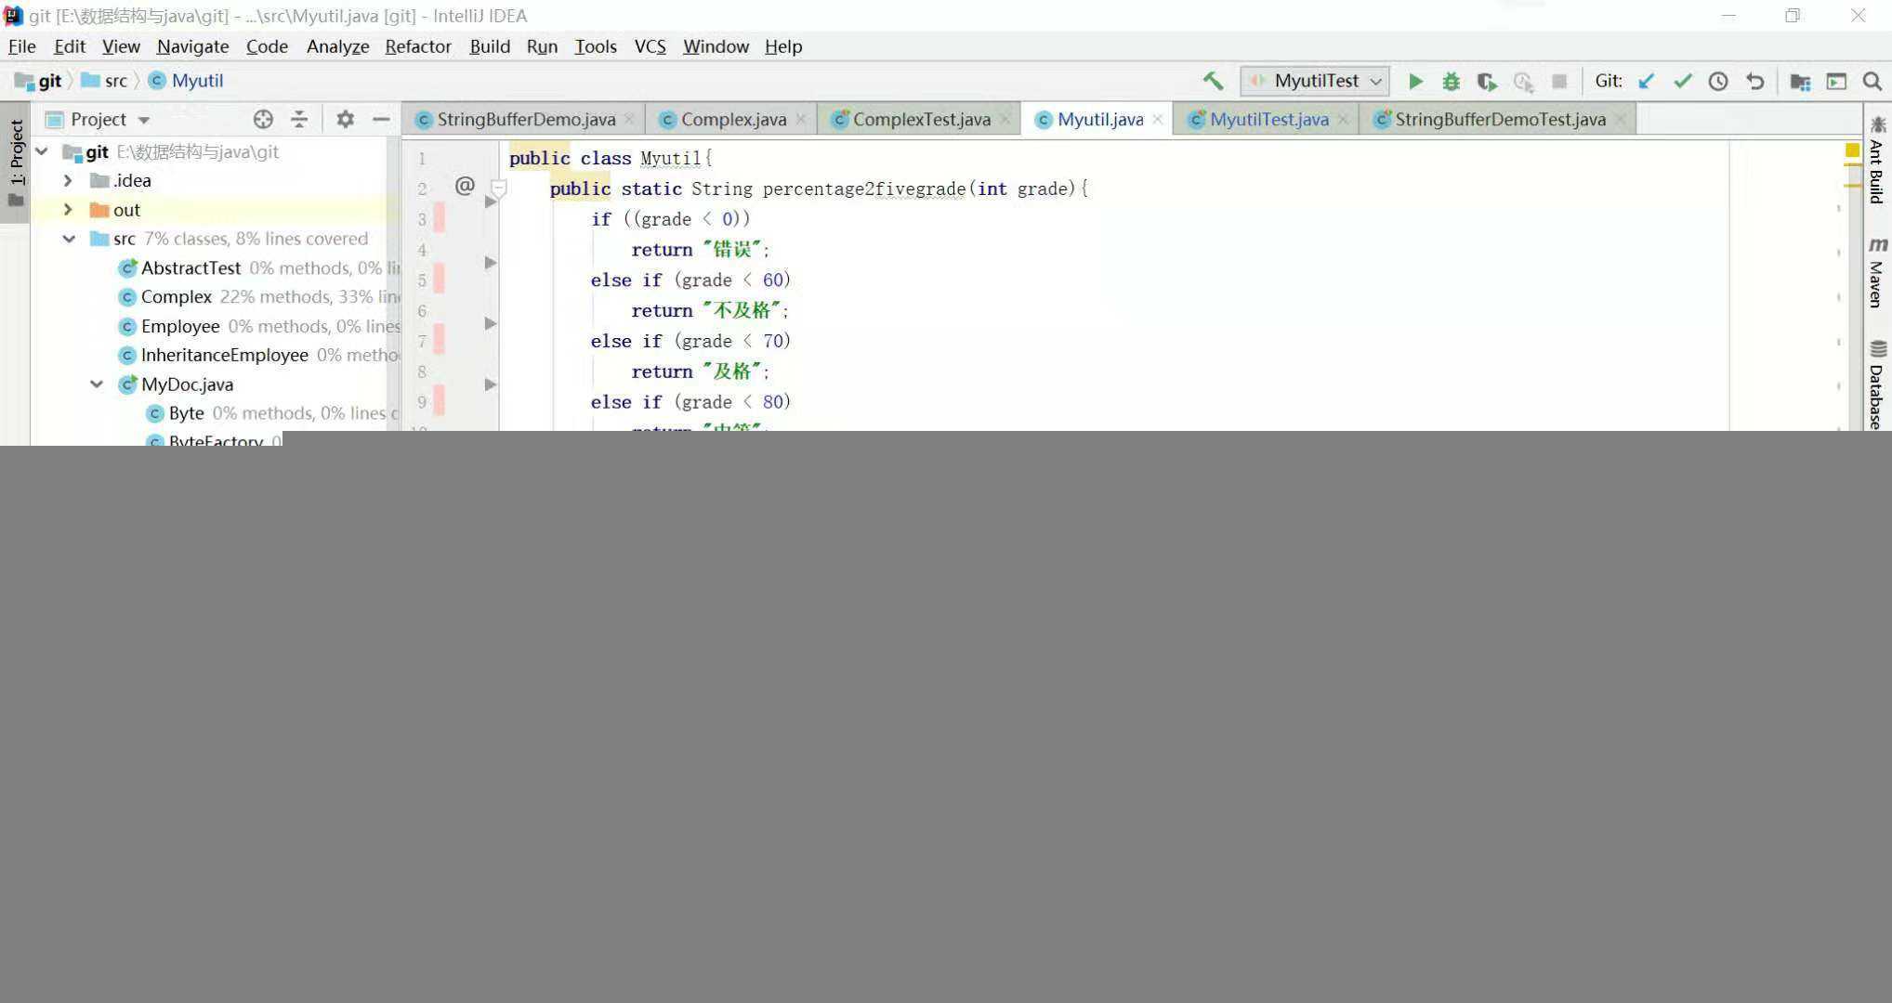Image resolution: width=1892 pixels, height=1003 pixels.
Task: Update project via Git blue arrow
Action: pos(1646,82)
